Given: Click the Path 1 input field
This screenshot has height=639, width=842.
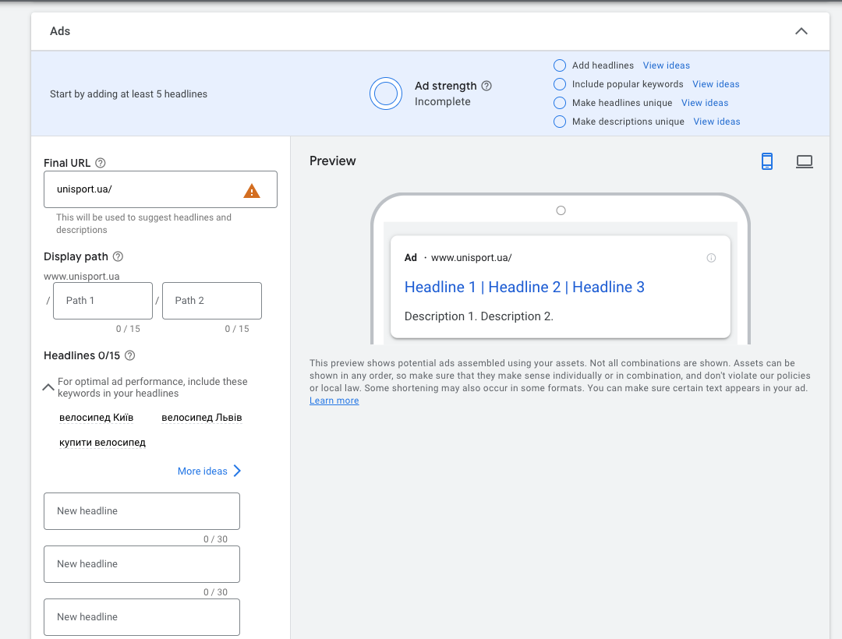Looking at the screenshot, I should [x=103, y=301].
